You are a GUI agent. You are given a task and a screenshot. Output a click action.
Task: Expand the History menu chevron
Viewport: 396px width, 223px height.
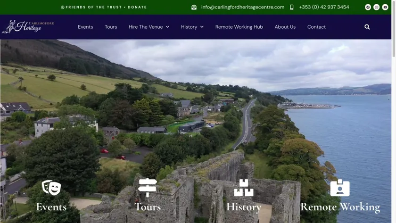point(202,27)
